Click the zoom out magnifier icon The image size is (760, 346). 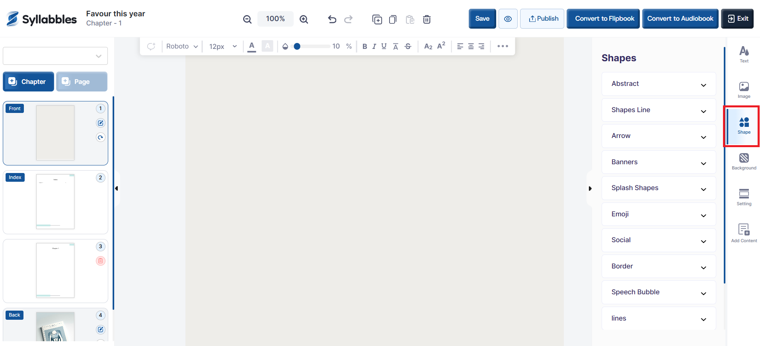coord(247,19)
